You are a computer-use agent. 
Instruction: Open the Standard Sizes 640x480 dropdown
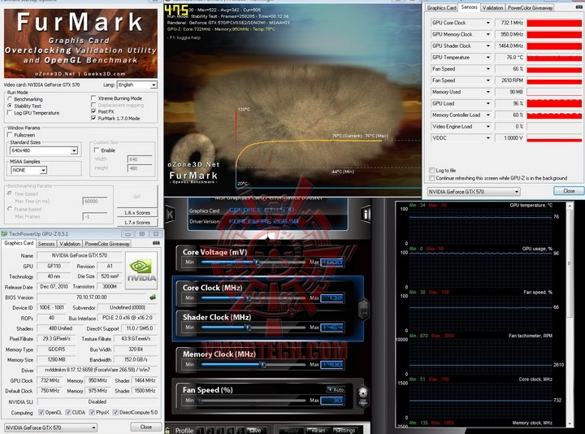click(x=44, y=150)
